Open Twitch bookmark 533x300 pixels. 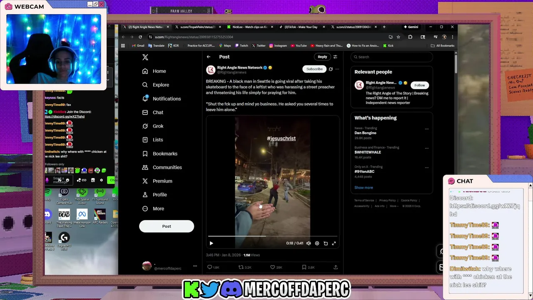click(x=241, y=46)
